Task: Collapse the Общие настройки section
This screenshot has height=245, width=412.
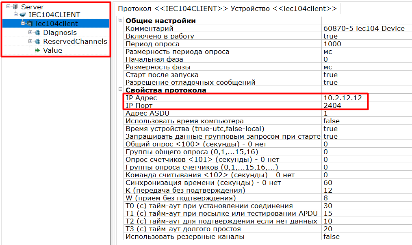Action: [x=120, y=21]
